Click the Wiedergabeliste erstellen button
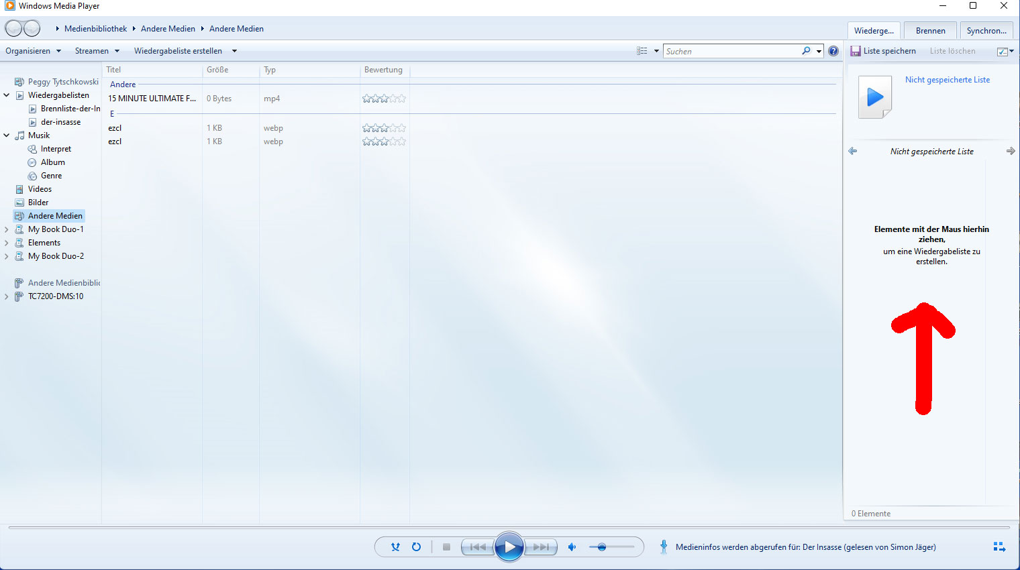1020x570 pixels. pyautogui.click(x=178, y=51)
